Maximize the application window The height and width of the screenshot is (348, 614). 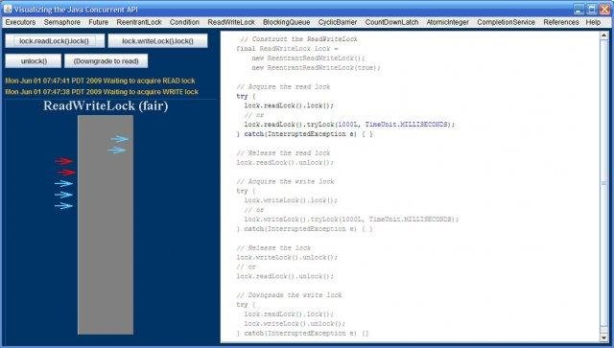(592, 9)
